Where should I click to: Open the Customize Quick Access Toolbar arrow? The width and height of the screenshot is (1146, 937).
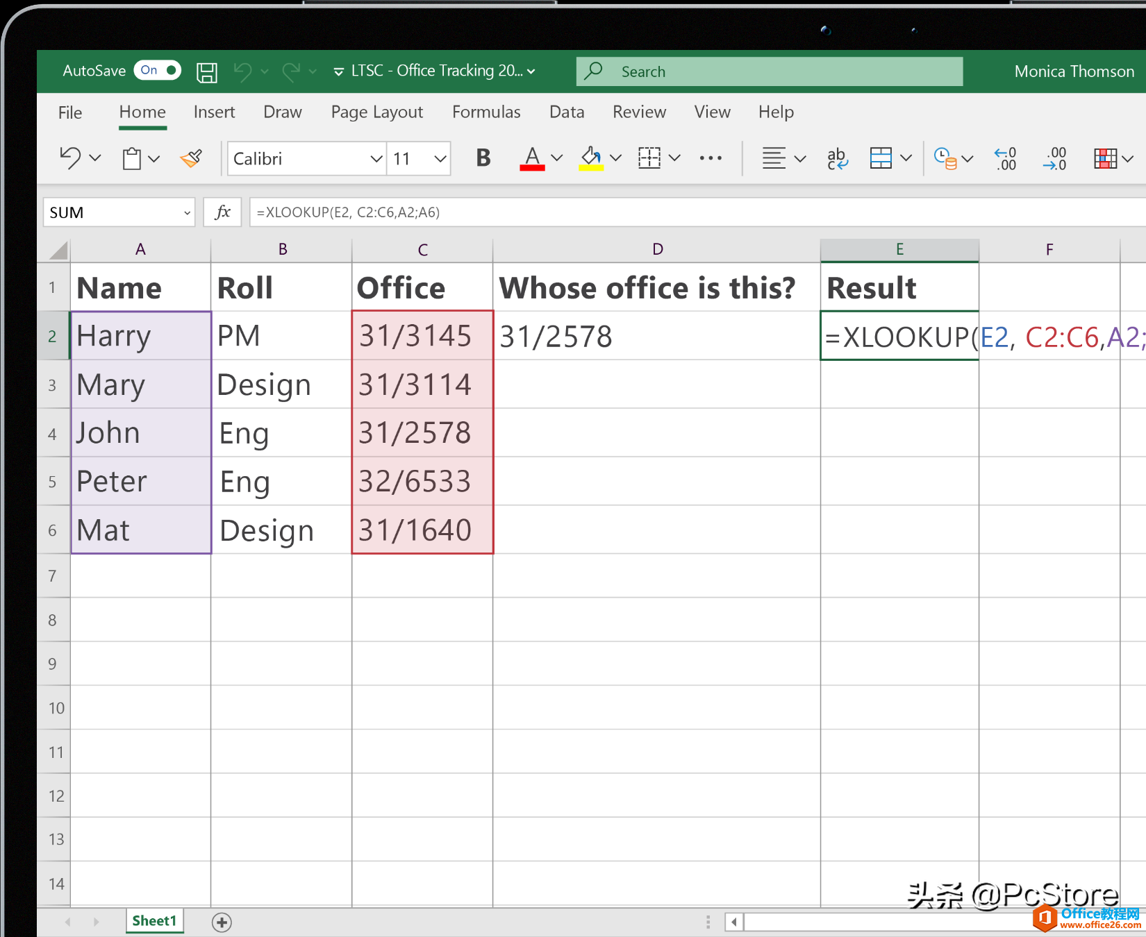pyautogui.click(x=339, y=71)
